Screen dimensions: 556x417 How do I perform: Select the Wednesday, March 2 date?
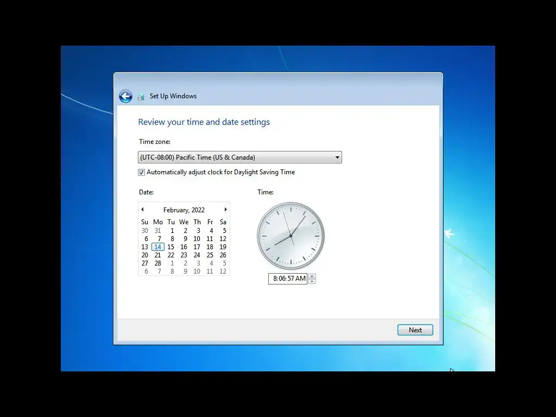tap(185, 263)
